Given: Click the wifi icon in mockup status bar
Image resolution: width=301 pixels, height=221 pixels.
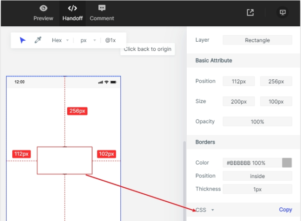Looking at the screenshot, I should [106, 82].
